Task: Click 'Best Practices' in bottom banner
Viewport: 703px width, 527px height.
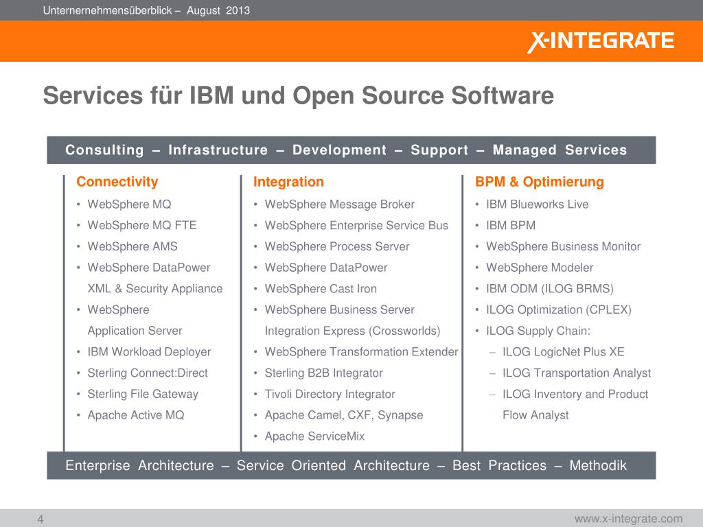Action: [500, 466]
